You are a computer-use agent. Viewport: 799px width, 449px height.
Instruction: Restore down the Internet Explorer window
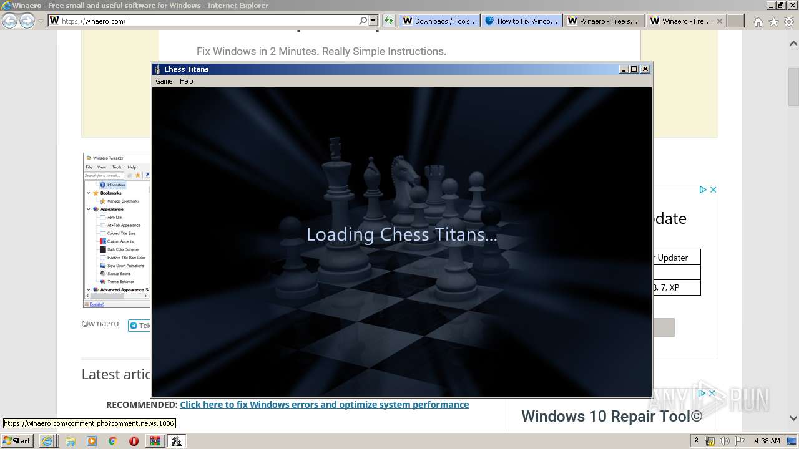pos(781,5)
